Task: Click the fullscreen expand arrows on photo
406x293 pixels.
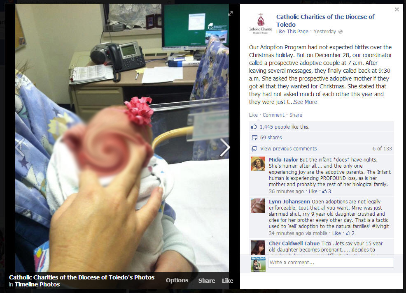Action: coord(230,14)
